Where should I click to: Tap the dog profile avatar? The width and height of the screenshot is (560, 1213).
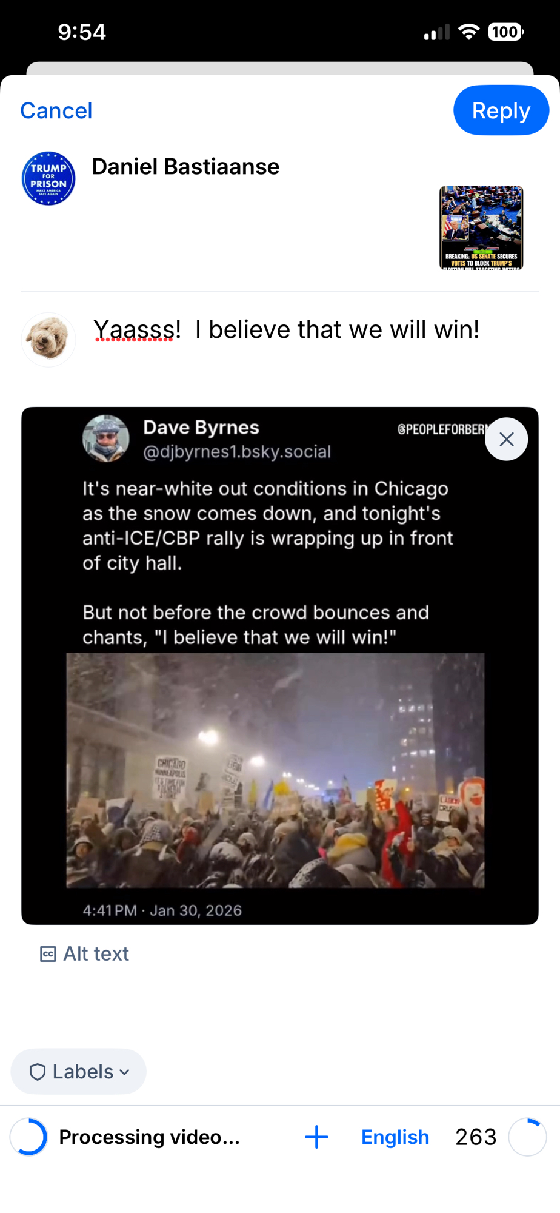[x=48, y=340]
